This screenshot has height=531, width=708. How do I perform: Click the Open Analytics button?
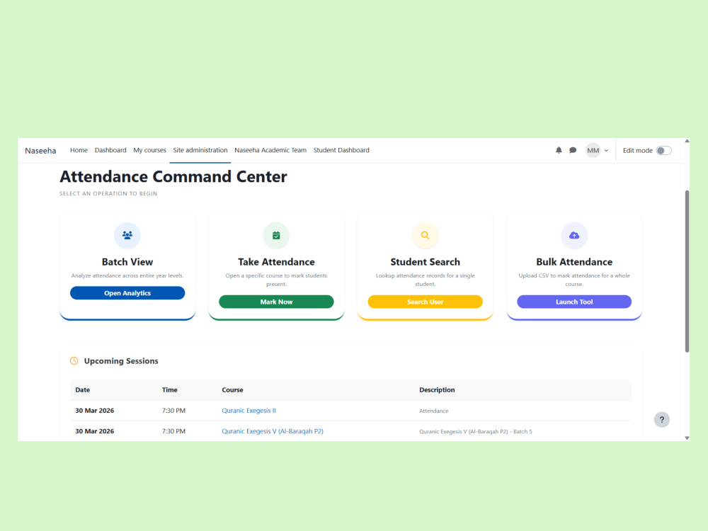click(127, 293)
